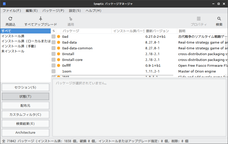This screenshot has height=144, width=228.
Task: Click the orange badge icon beside 0install-core
Action: pos(59,60)
